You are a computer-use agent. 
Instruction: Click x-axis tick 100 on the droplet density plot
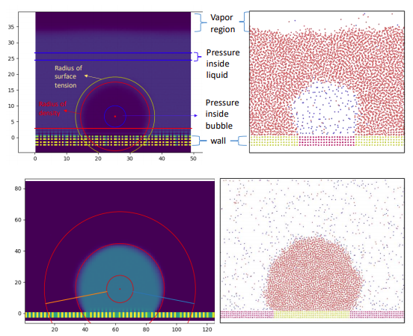(x=177, y=329)
